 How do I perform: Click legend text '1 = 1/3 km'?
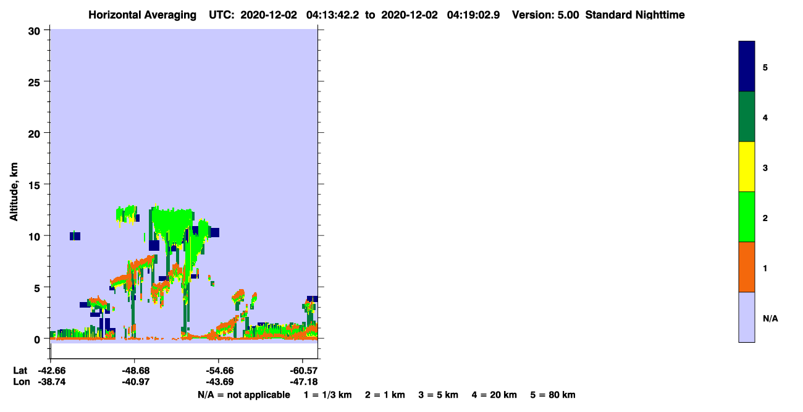pyautogui.click(x=328, y=395)
